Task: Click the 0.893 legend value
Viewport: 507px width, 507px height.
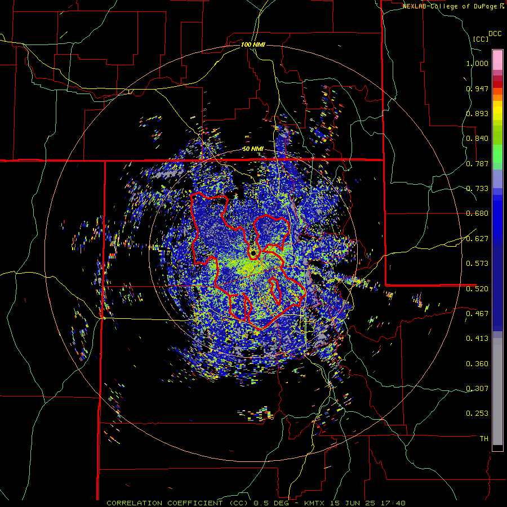Action: tap(477, 113)
